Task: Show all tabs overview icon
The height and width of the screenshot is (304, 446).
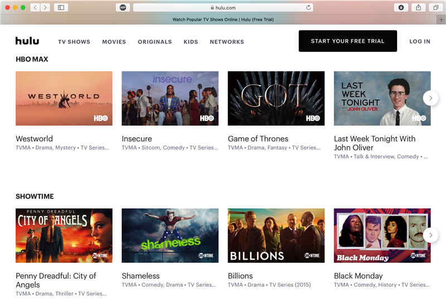Action: [436, 8]
